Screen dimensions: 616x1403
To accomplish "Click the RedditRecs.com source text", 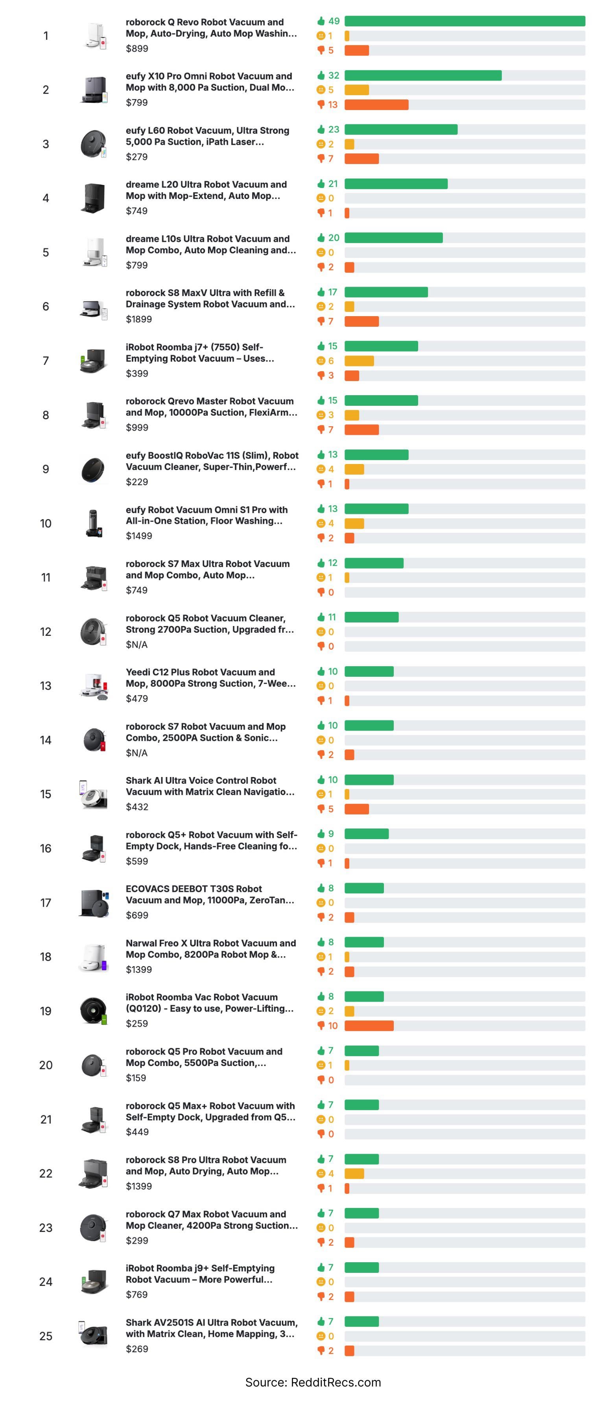I will (313, 1382).
